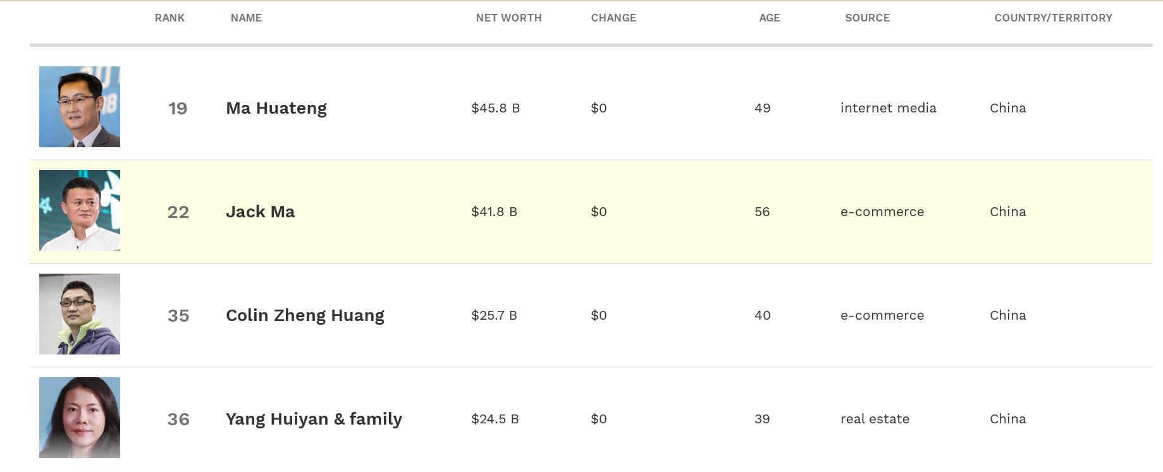Sort the list by the RANK column header

pos(169,18)
